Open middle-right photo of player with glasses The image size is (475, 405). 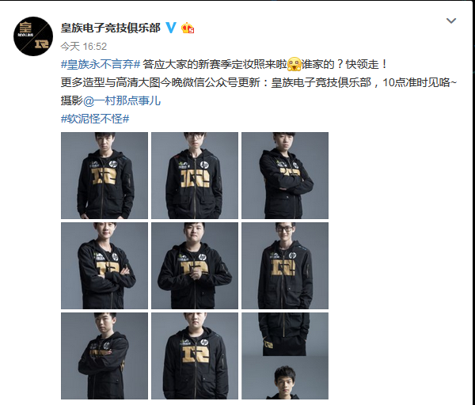[285, 266]
